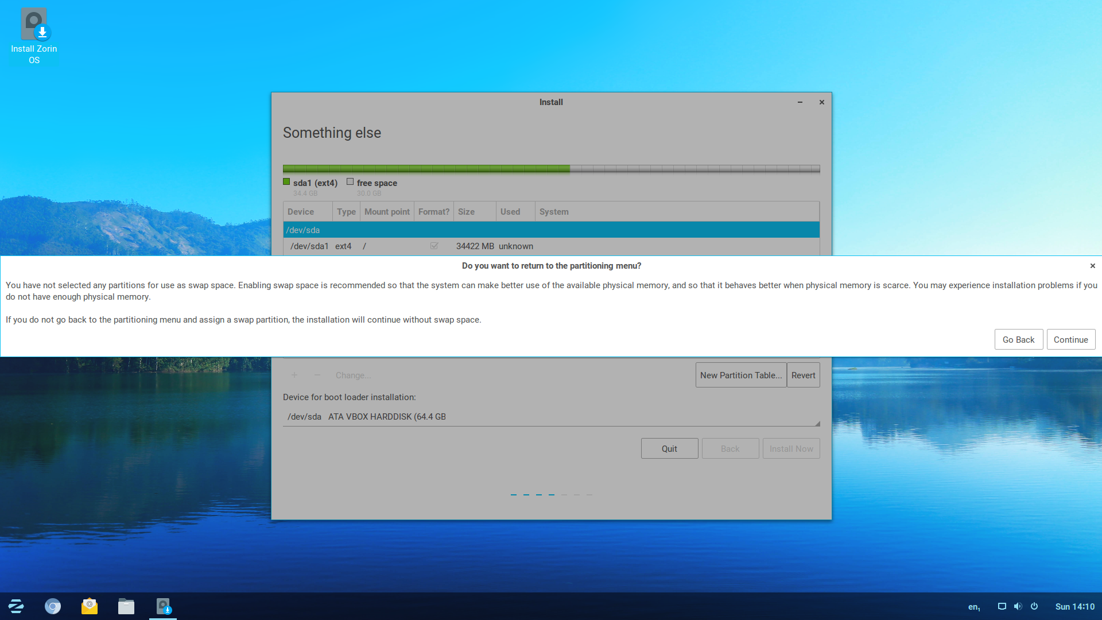Click the Zorin menu icon in taskbar
The height and width of the screenshot is (620, 1102).
[17, 606]
